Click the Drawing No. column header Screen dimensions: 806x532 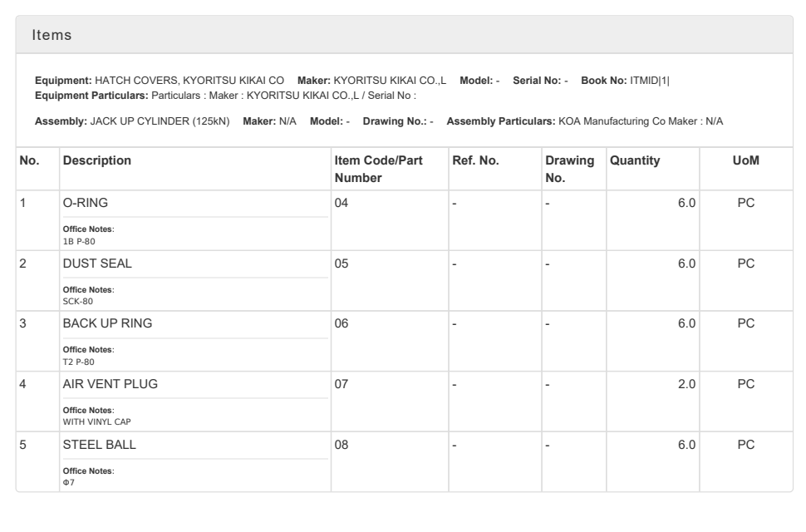click(x=568, y=170)
